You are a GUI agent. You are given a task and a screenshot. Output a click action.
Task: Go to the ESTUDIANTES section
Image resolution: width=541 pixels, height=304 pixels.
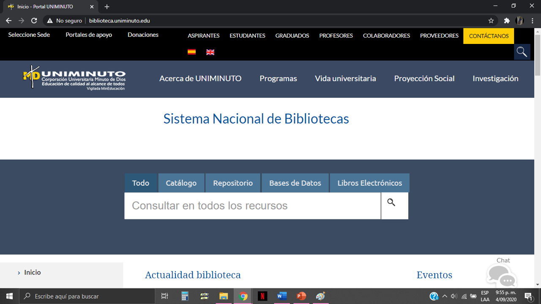pos(247,36)
